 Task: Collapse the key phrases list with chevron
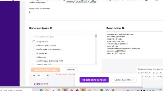click(x=99, y=35)
